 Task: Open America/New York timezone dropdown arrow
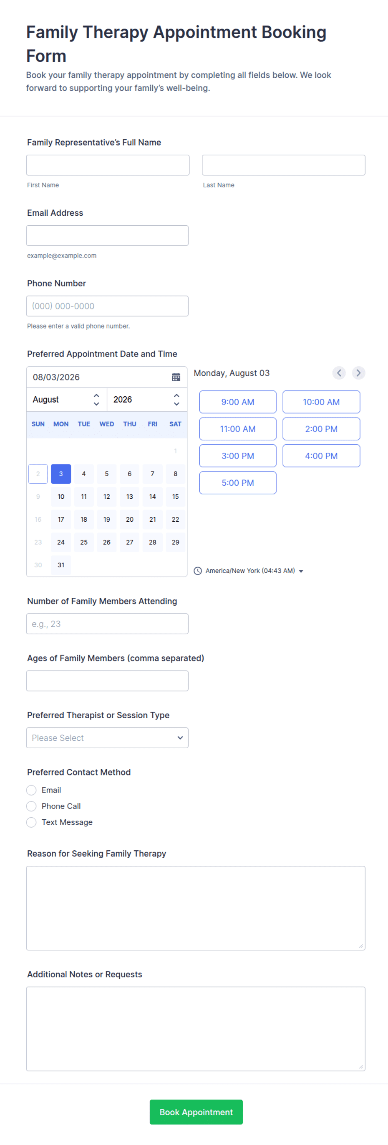(x=301, y=571)
